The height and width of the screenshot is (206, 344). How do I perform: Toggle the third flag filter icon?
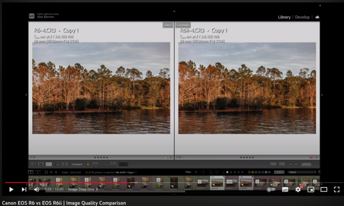(x=204, y=172)
